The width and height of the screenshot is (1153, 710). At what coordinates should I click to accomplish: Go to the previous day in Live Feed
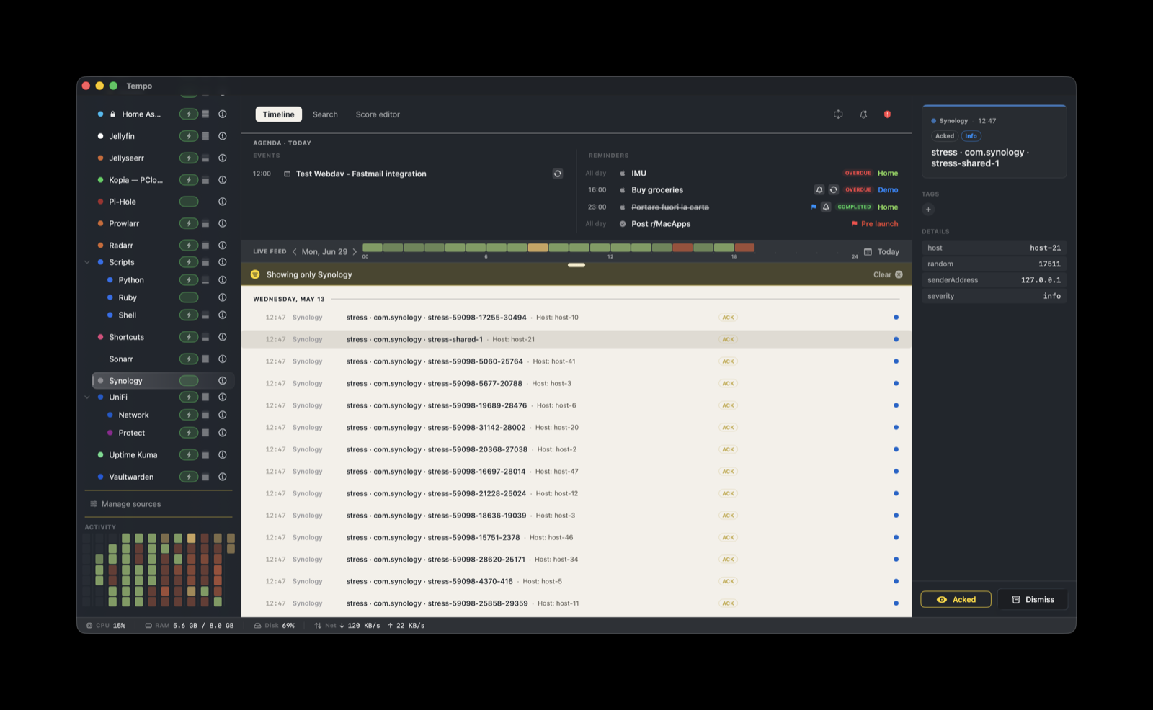pos(294,252)
